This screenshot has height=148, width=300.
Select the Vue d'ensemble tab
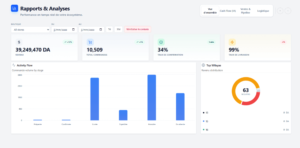click(x=210, y=11)
